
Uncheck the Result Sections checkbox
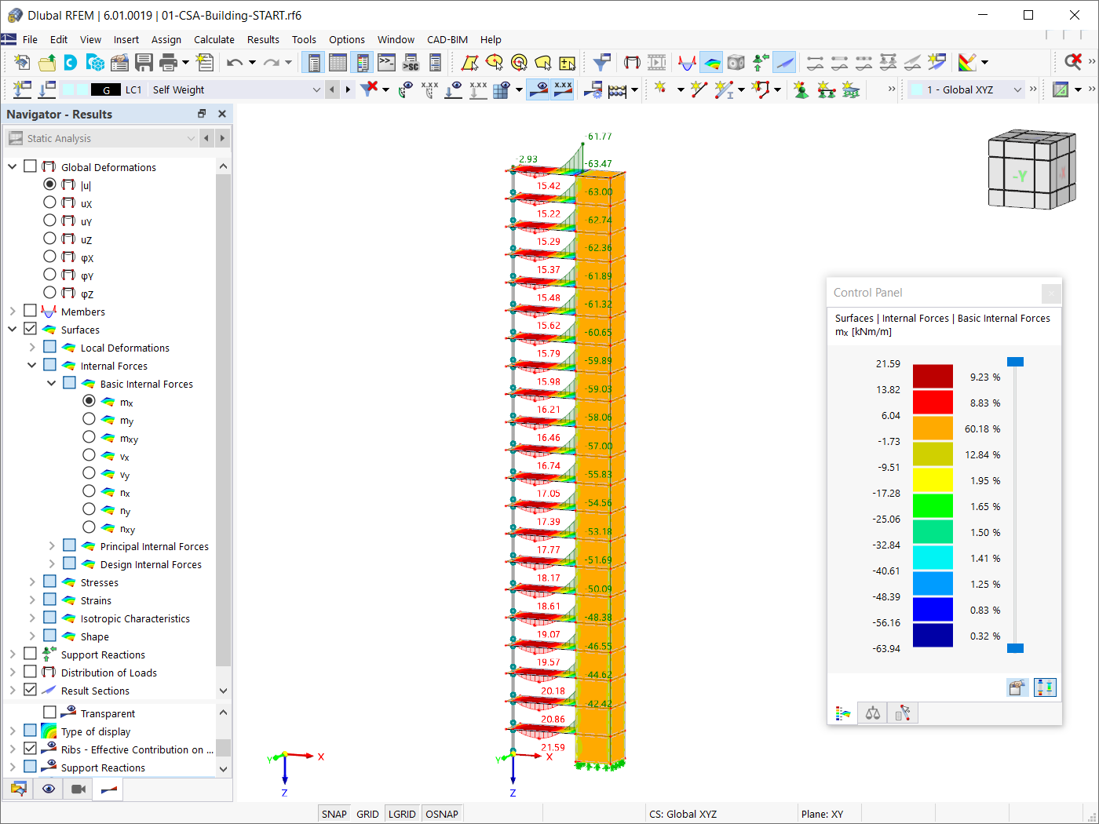30,690
